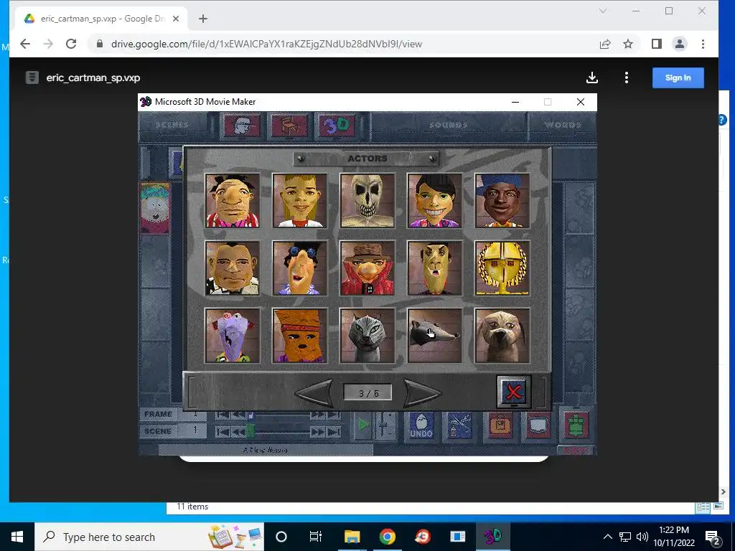Switch to the Sounds tab
The height and width of the screenshot is (551, 735).
coord(449,125)
